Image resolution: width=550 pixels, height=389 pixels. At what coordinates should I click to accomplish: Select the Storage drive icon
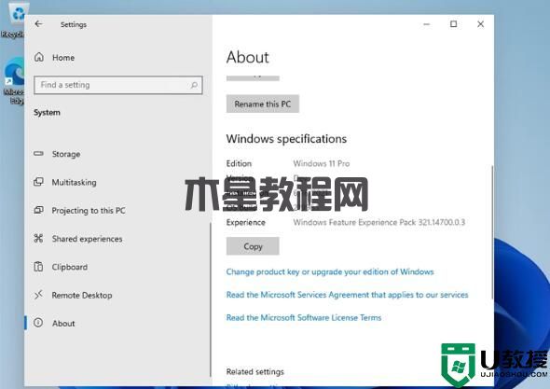pyautogui.click(x=38, y=154)
